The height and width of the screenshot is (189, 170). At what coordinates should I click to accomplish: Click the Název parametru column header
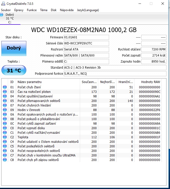tap(48, 82)
